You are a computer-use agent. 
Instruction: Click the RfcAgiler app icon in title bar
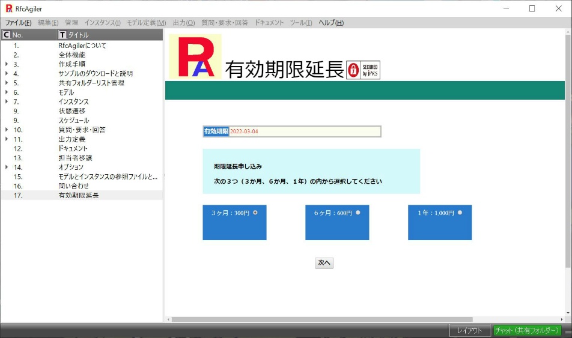pyautogui.click(x=9, y=8)
